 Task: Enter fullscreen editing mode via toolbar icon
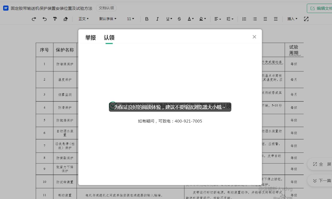click(306, 19)
